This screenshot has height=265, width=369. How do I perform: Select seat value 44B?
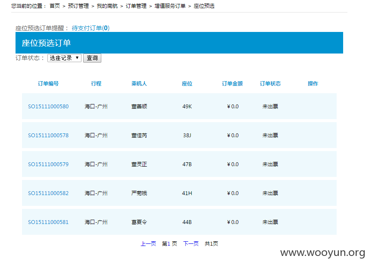pyautogui.click(x=187, y=222)
